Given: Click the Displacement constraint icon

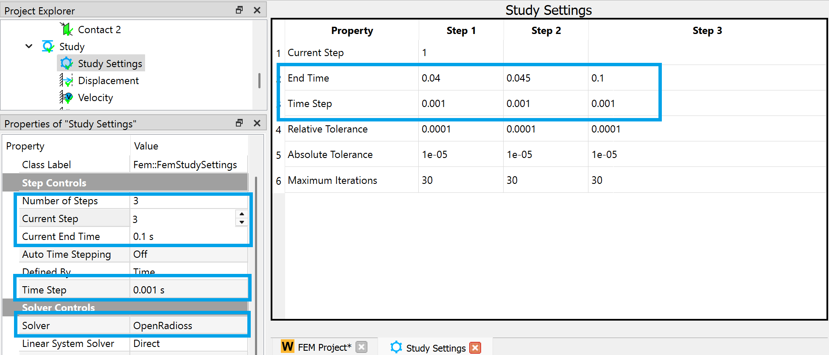Looking at the screenshot, I should pos(66,80).
